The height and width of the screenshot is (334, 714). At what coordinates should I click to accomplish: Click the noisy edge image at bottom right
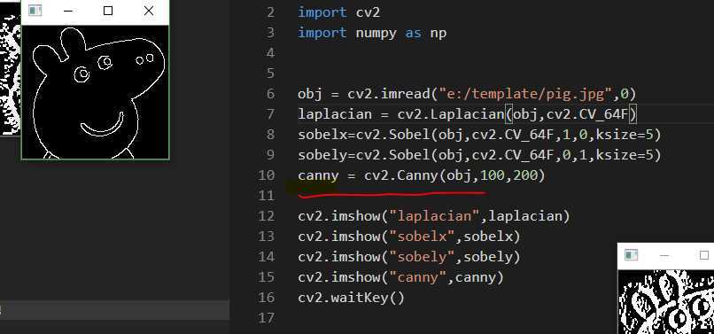666,301
